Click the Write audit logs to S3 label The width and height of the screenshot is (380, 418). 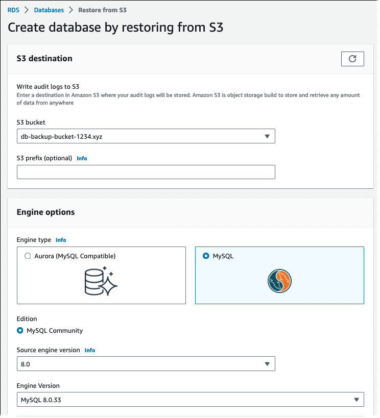click(48, 87)
